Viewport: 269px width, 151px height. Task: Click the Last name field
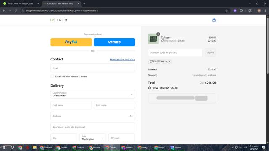114,105
